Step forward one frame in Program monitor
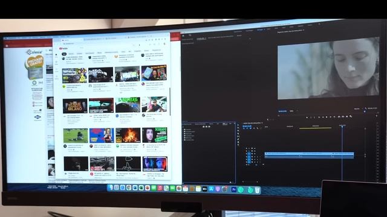 click(x=331, y=117)
